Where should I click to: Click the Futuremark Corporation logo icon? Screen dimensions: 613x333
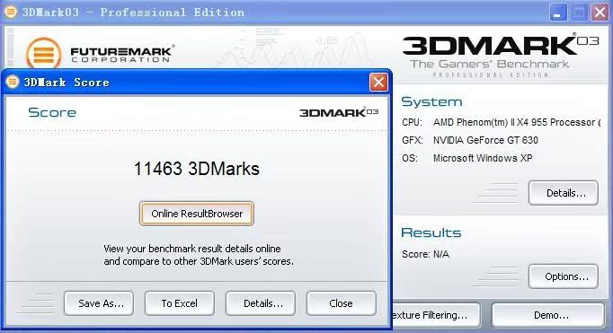[x=43, y=54]
